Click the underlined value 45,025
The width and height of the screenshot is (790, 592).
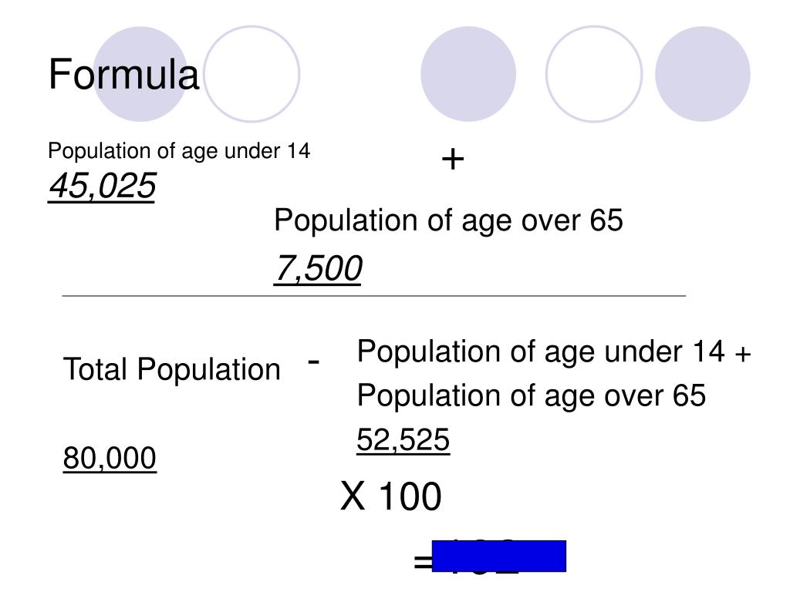102,187
